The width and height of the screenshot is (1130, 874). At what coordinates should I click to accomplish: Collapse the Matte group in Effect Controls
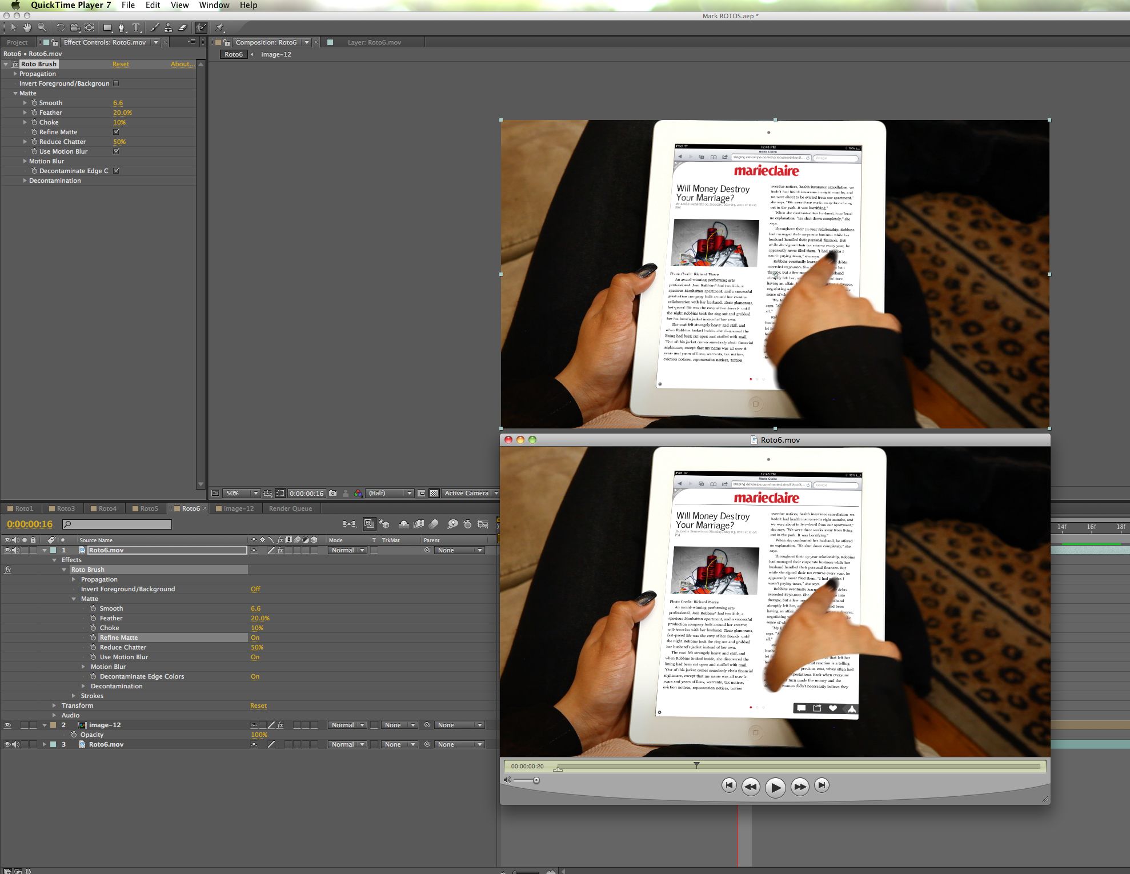[x=15, y=93]
